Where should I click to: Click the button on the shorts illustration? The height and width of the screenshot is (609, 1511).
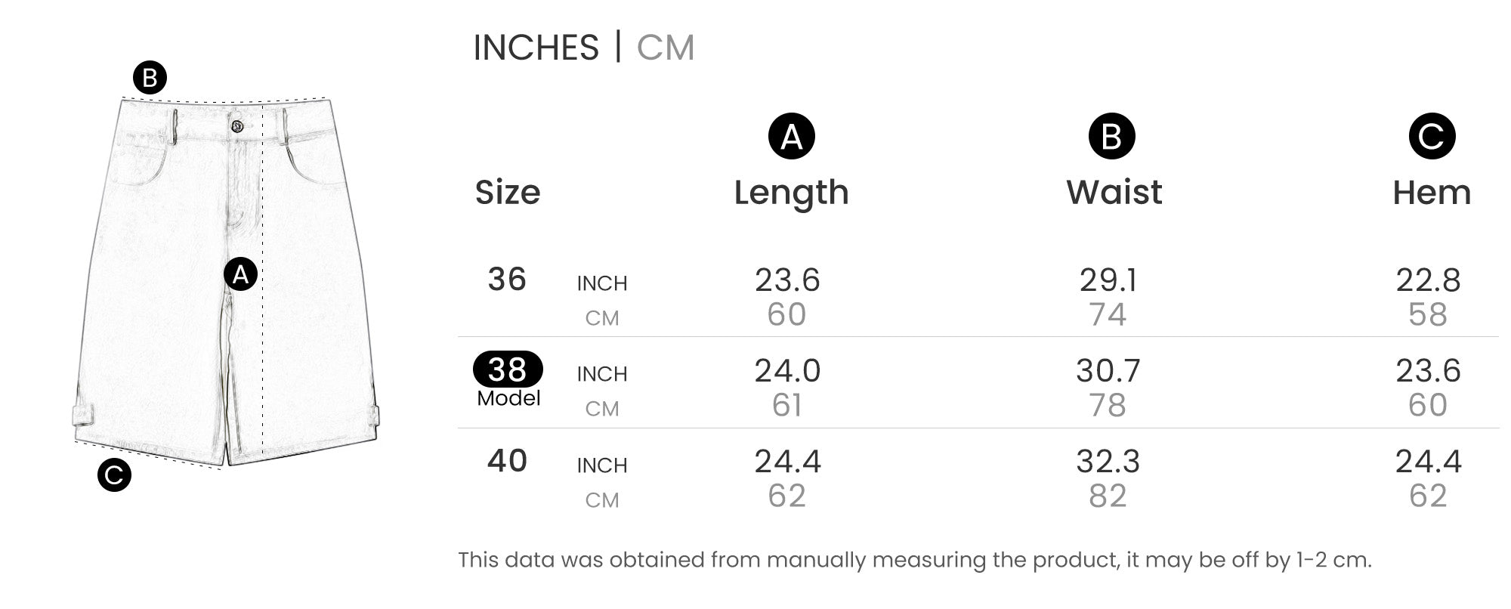[237, 126]
